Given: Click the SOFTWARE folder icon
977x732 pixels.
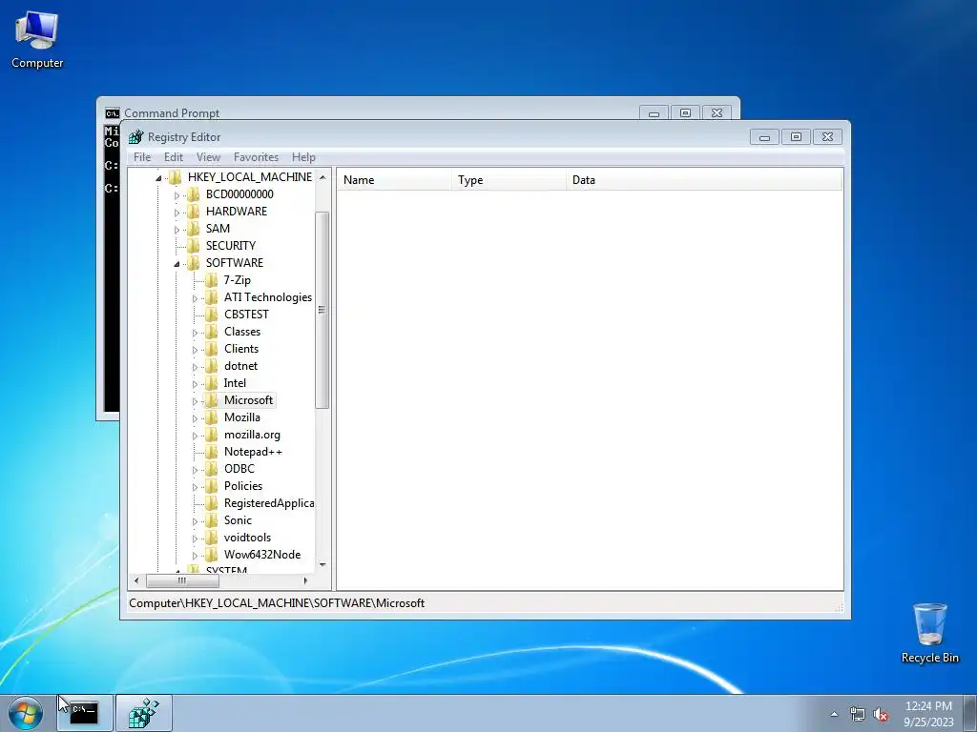Looking at the screenshot, I should tap(194, 263).
